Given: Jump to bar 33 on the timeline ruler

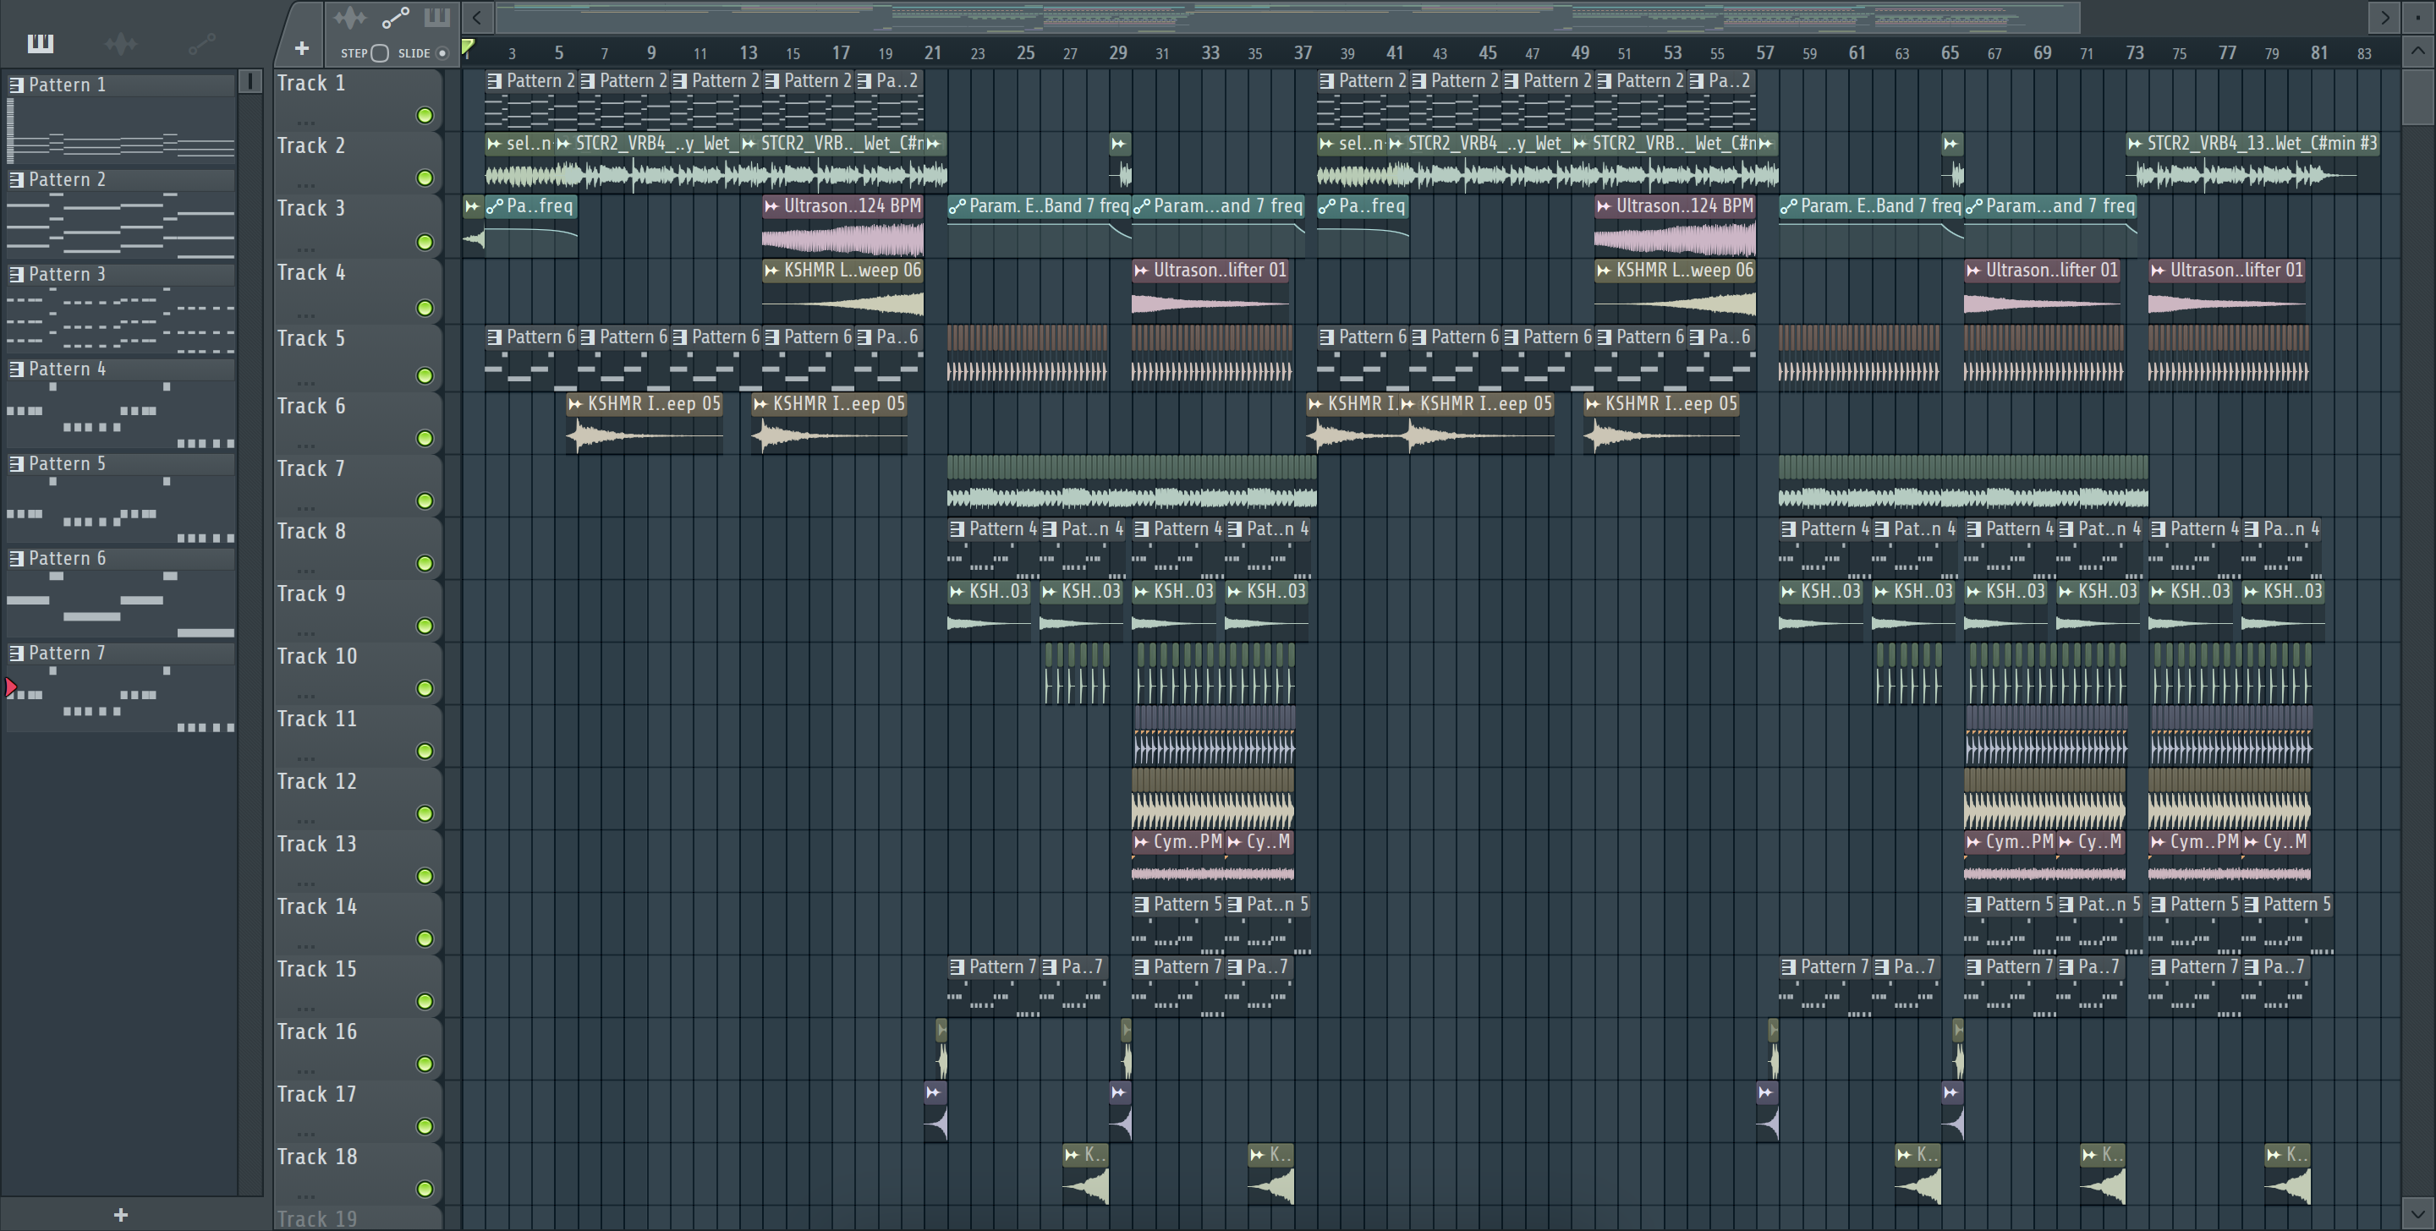Looking at the screenshot, I should (x=1210, y=53).
